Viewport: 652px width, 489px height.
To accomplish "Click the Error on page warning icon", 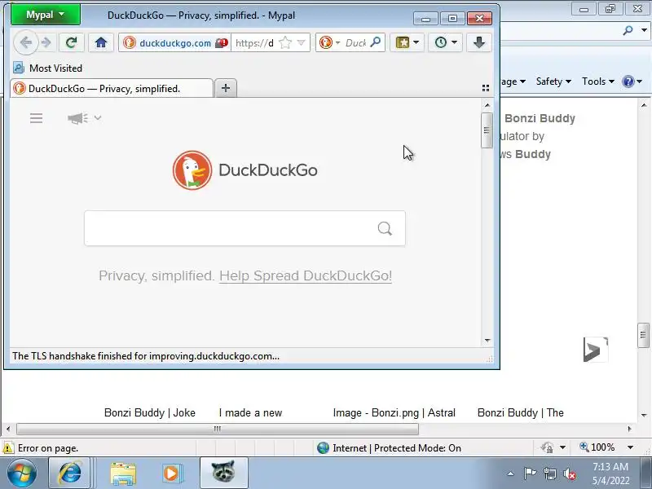I will pos(7,447).
